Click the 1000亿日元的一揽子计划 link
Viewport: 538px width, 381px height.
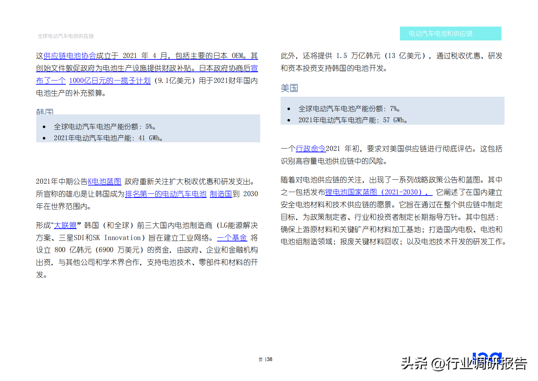point(110,80)
